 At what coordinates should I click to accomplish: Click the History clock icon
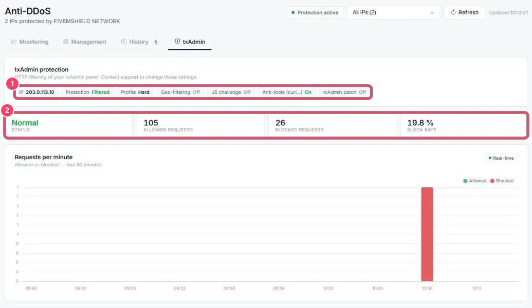pyautogui.click(x=123, y=42)
